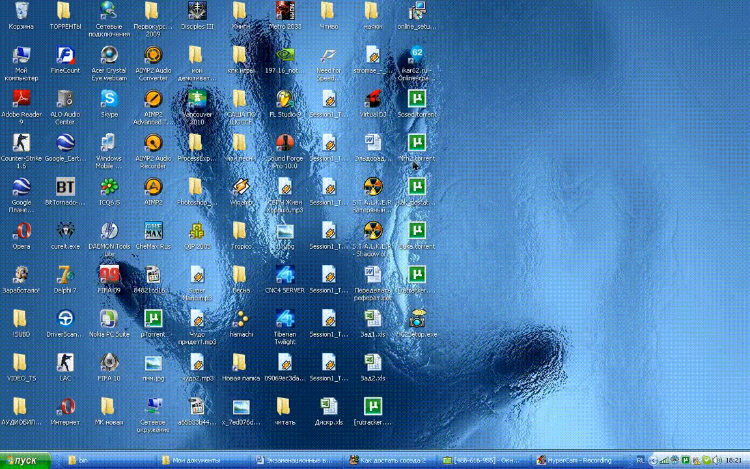Select the Delphi 7 shortcut
The image size is (750, 469).
[x=65, y=276]
